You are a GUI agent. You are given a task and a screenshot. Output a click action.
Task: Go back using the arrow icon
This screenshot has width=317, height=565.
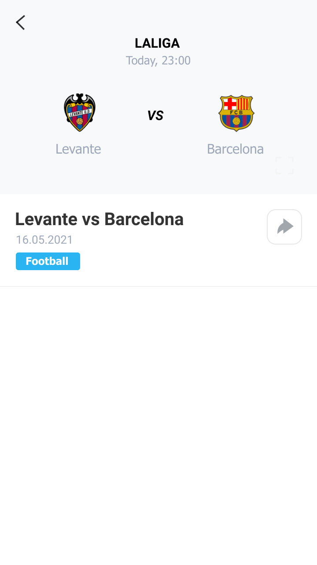[x=20, y=22]
